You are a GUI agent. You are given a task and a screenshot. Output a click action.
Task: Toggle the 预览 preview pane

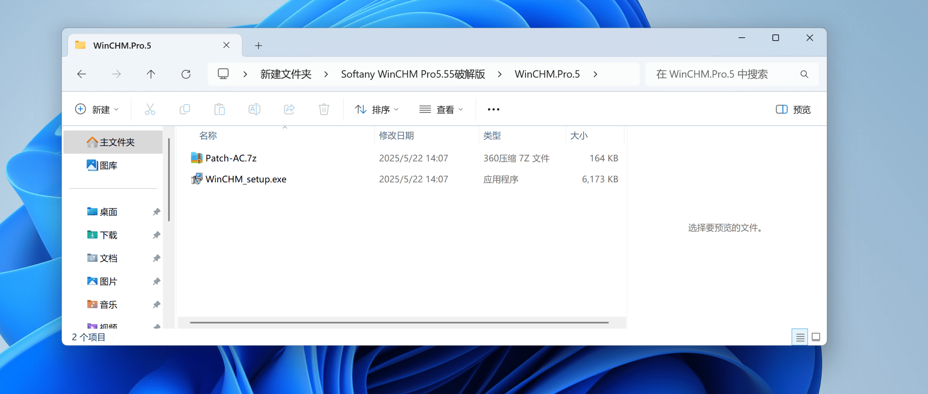[x=793, y=109]
